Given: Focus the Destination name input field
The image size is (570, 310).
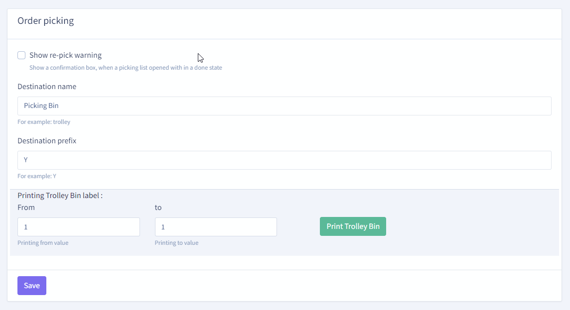Looking at the screenshot, I should tap(284, 106).
